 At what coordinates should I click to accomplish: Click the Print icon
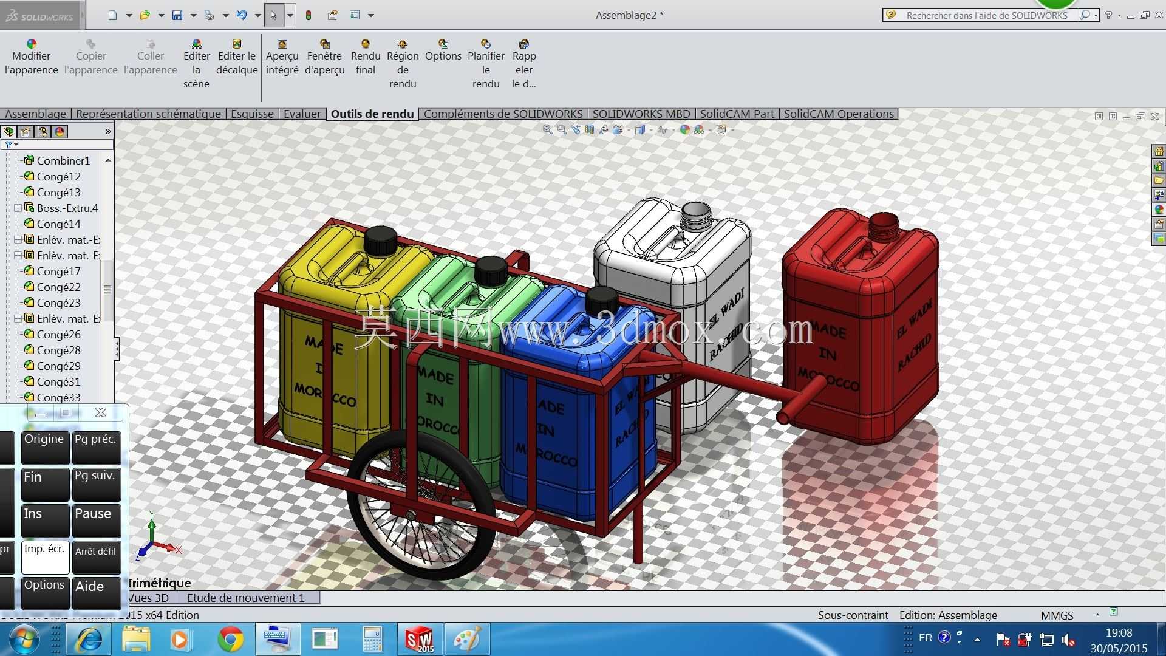click(210, 15)
